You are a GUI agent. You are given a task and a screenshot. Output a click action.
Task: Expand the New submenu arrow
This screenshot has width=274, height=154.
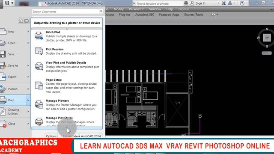tap(28, 32)
